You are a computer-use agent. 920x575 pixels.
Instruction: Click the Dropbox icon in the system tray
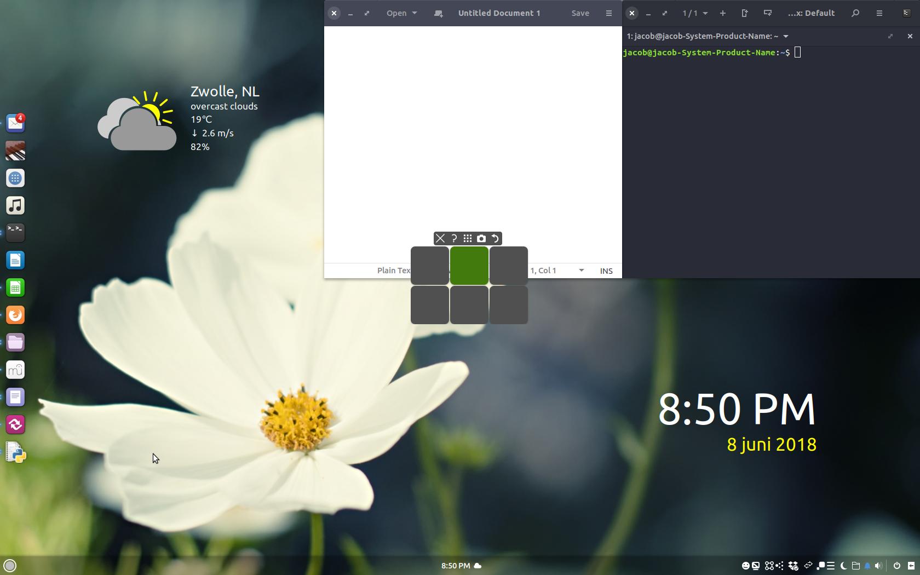(x=793, y=566)
